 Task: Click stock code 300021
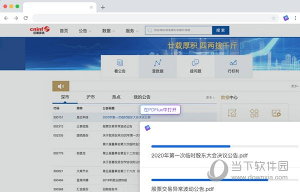click(x=58, y=171)
